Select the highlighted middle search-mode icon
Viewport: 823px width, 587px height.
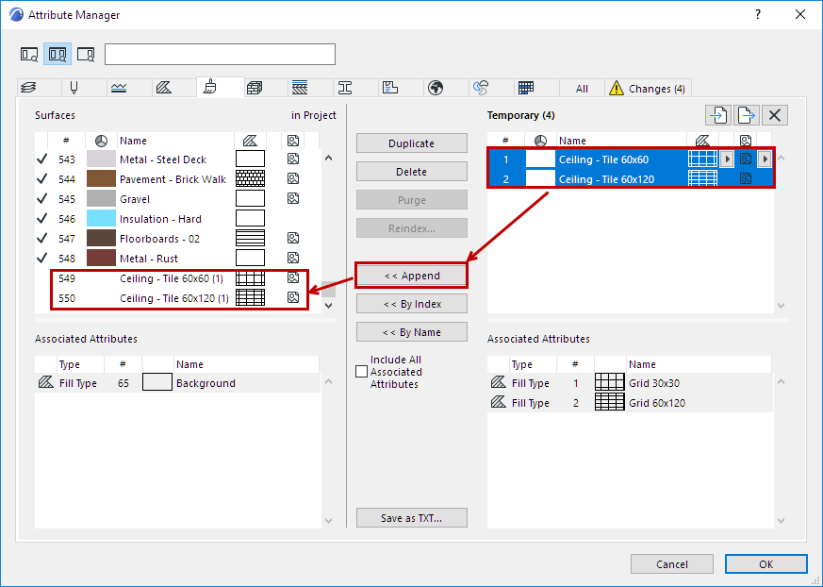[x=58, y=54]
